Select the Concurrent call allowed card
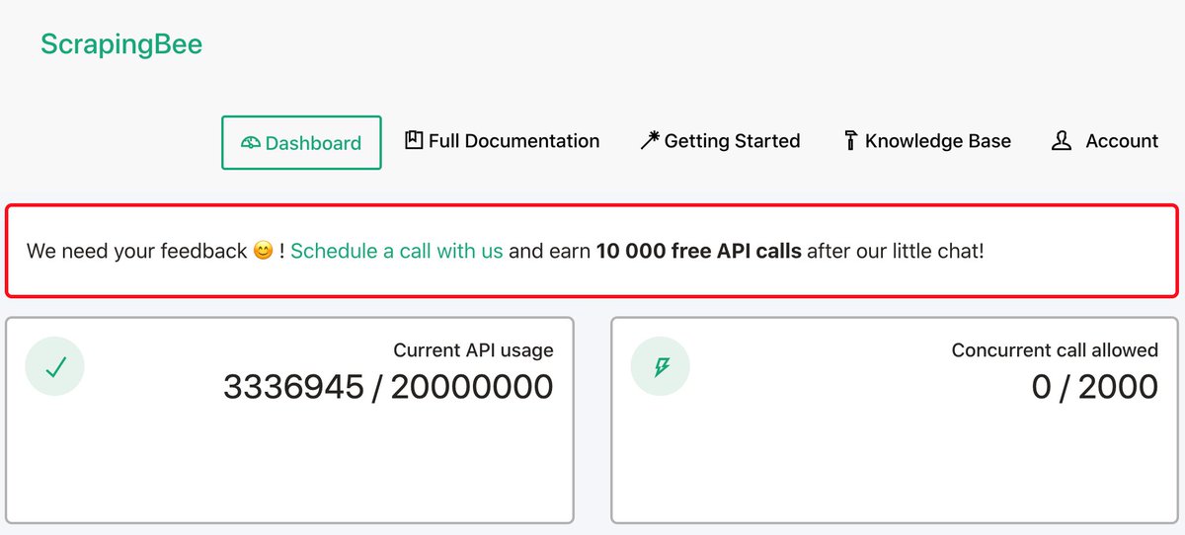Screen dimensions: 1185x535 point(895,420)
